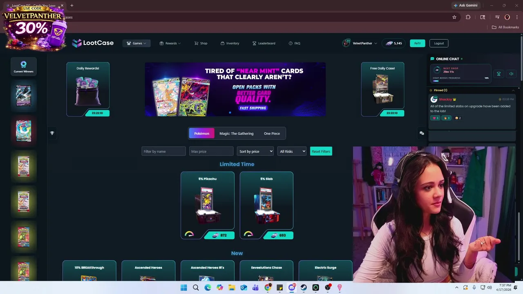Open Discord from taskbar
Image resolution: width=523 pixels, height=294 pixels.
coord(292,287)
